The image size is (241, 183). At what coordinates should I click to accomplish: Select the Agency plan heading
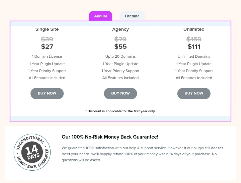120,29
